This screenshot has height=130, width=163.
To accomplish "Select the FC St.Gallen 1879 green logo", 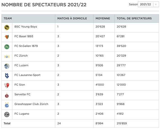I will tap(7, 47).
